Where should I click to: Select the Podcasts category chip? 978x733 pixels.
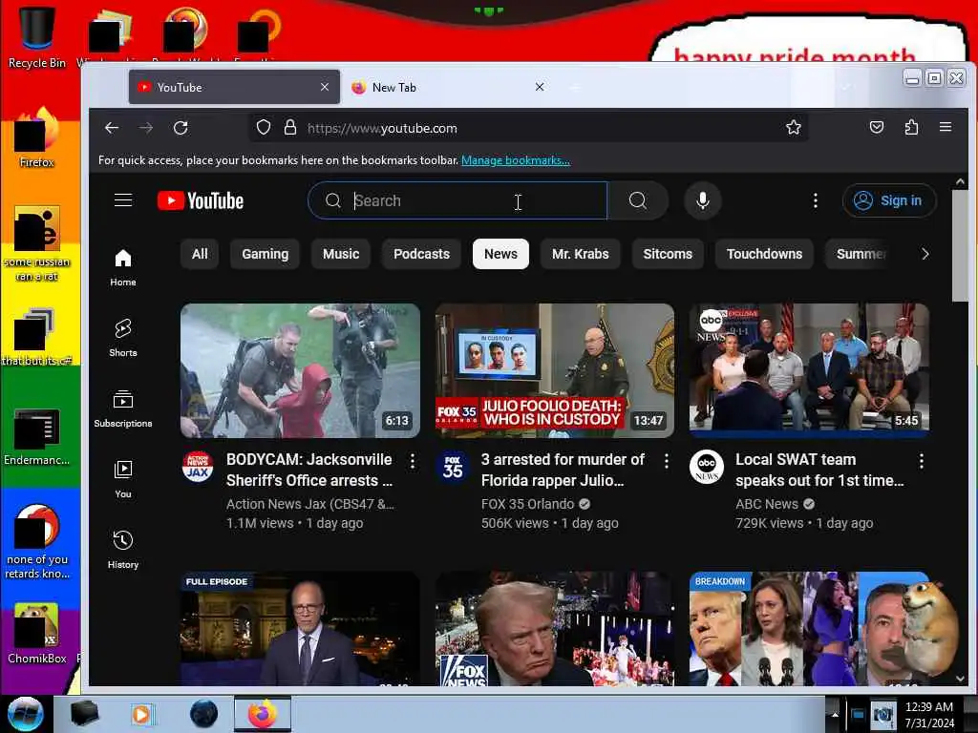point(421,254)
